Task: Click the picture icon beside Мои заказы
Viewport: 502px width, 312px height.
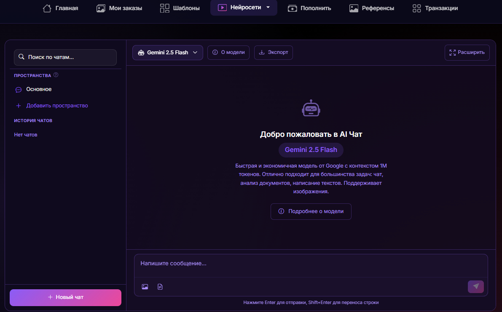Action: click(x=101, y=8)
